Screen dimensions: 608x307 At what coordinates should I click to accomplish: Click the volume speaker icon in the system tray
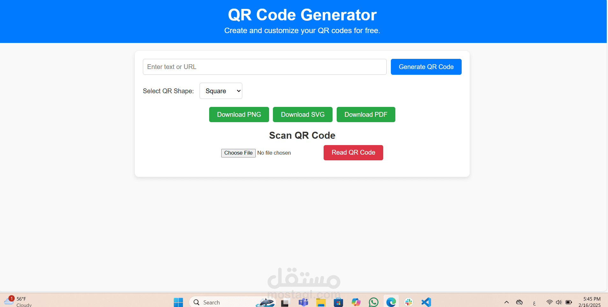point(559,302)
